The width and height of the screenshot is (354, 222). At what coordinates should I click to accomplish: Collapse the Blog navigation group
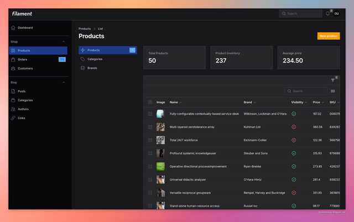(64, 82)
